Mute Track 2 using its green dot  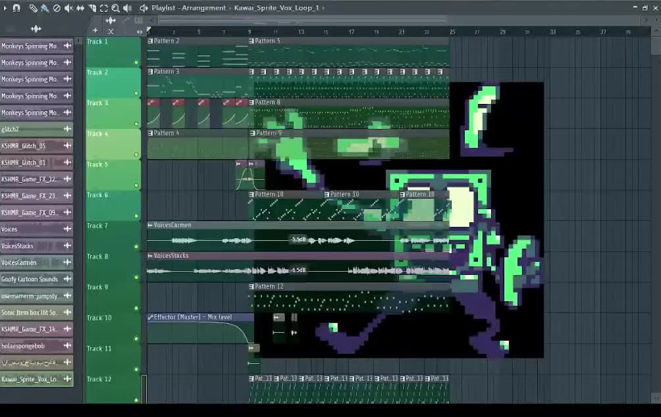click(x=136, y=93)
